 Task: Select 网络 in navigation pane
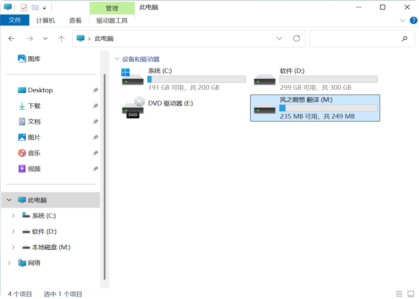point(34,263)
